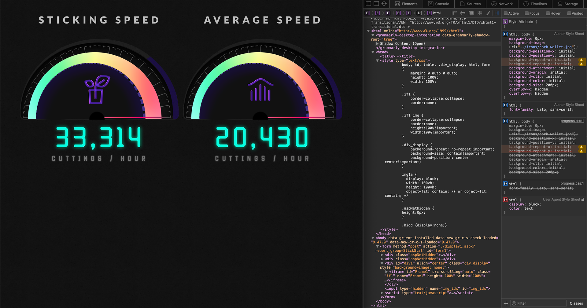This screenshot has width=587, height=308.
Task: Enable paint flashing with the brush icon
Action: 488,13
